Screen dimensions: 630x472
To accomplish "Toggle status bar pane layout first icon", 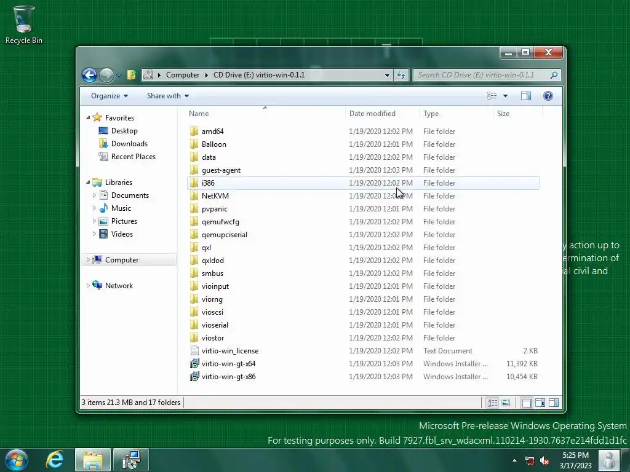I will click(x=527, y=403).
